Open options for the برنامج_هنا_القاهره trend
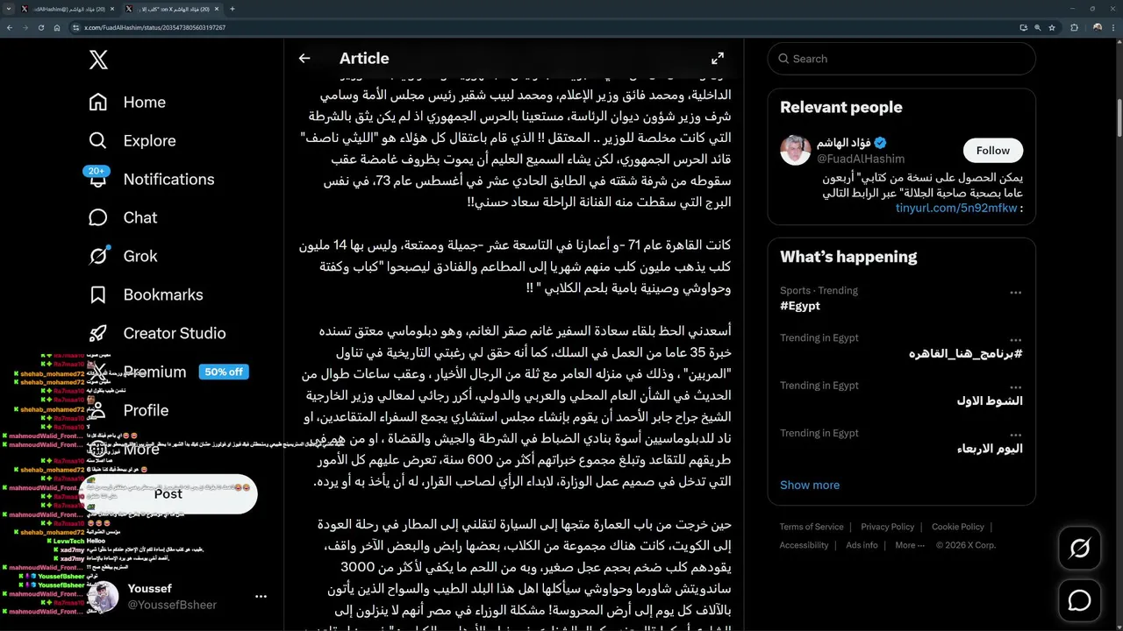 point(1015,340)
